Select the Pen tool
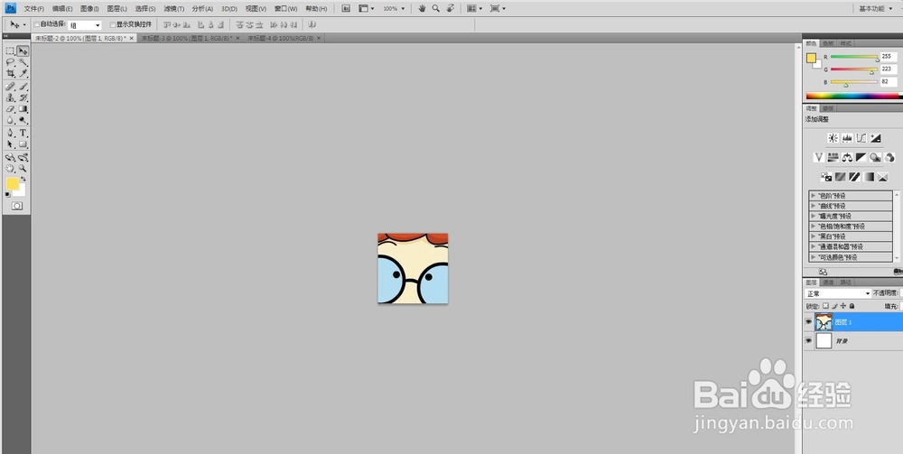 tap(10, 133)
